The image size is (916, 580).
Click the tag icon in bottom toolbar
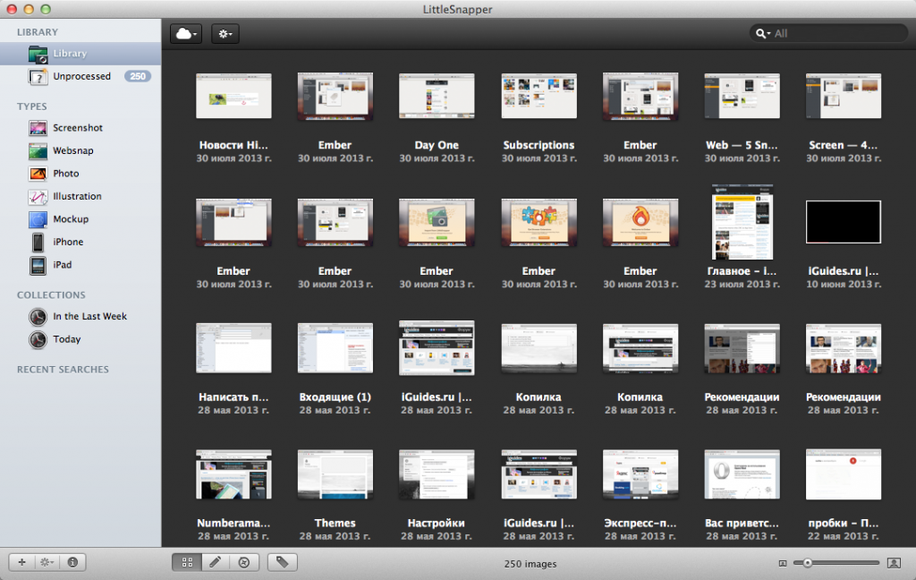click(282, 562)
